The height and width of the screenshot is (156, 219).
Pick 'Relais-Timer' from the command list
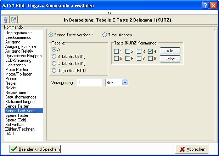point(16,92)
